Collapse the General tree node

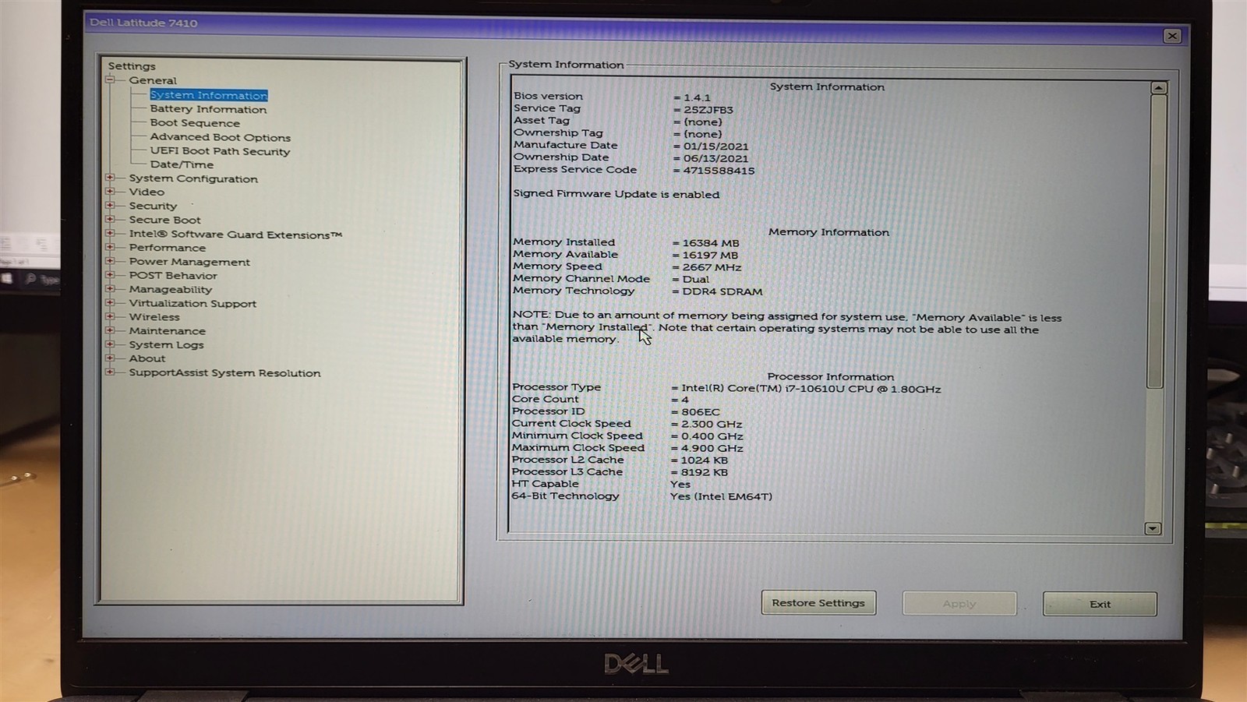coord(110,79)
